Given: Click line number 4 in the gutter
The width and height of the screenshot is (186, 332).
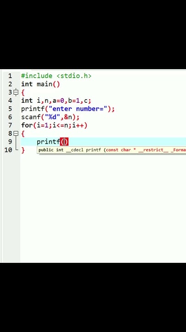Looking at the screenshot, I should pos(10,101).
